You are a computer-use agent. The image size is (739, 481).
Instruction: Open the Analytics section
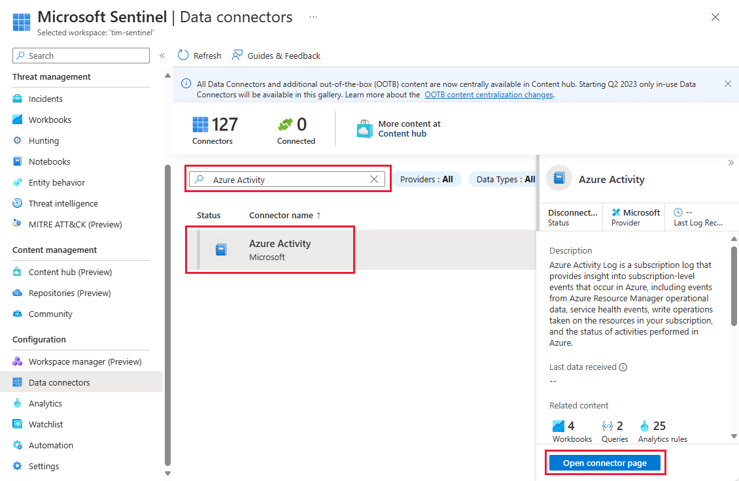click(46, 403)
